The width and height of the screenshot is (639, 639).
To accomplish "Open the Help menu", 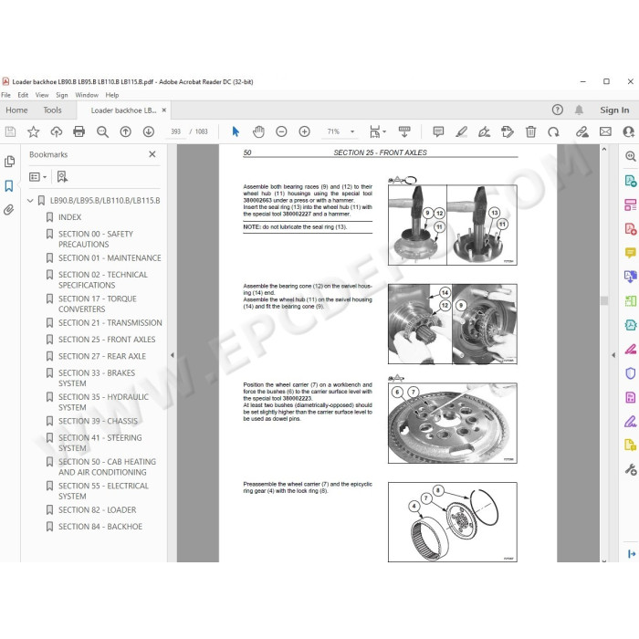I will click(112, 95).
